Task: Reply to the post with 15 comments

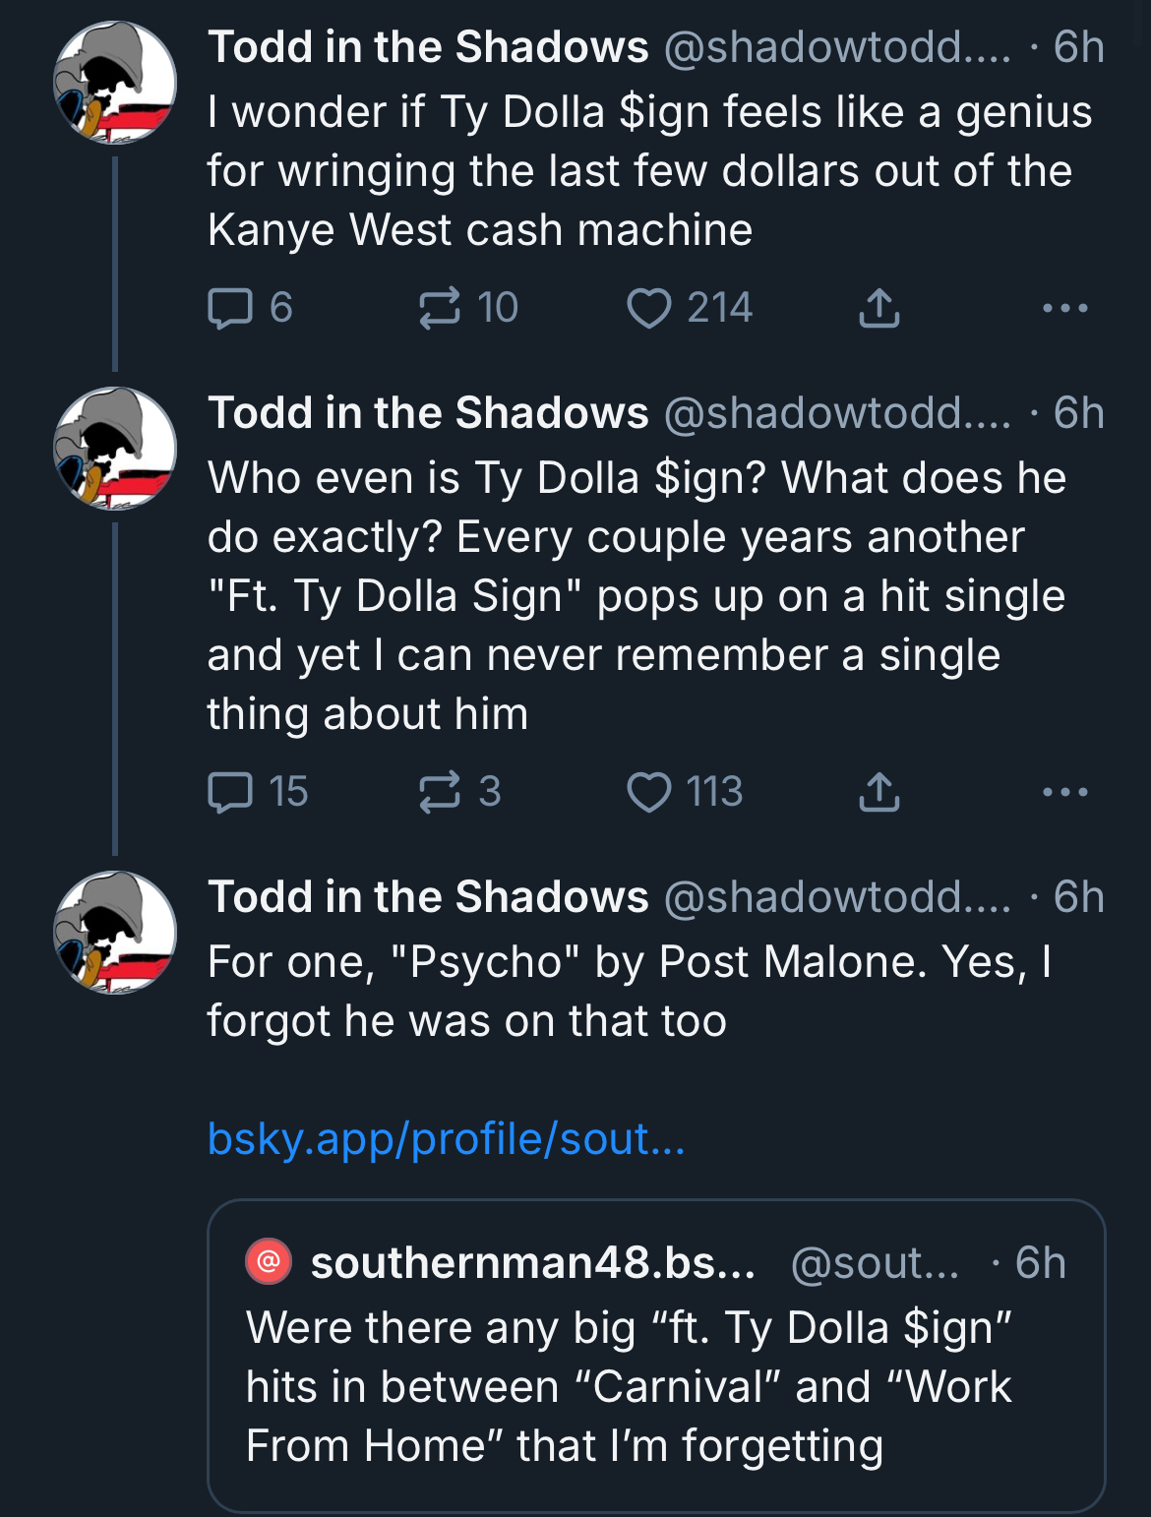Action: tap(258, 792)
